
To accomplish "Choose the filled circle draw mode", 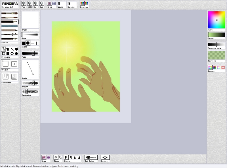I will pyautogui.click(x=16, y=53).
